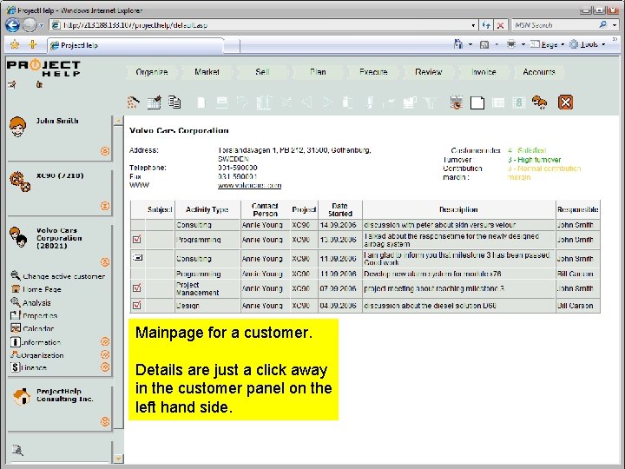Click the wand icon in the toolbar
The height and width of the screenshot is (469, 625).
tap(133, 102)
